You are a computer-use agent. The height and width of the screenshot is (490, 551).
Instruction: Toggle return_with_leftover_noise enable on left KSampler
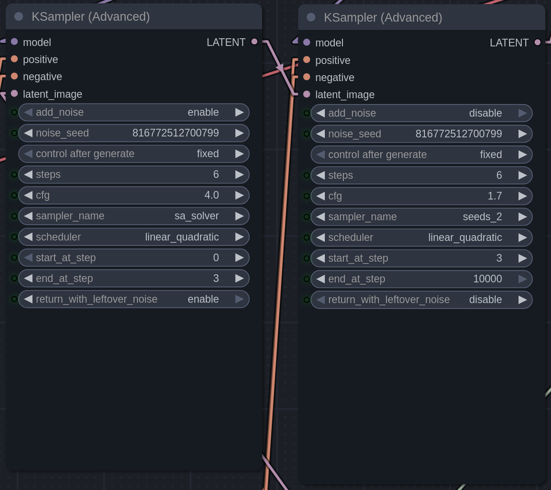click(x=134, y=299)
